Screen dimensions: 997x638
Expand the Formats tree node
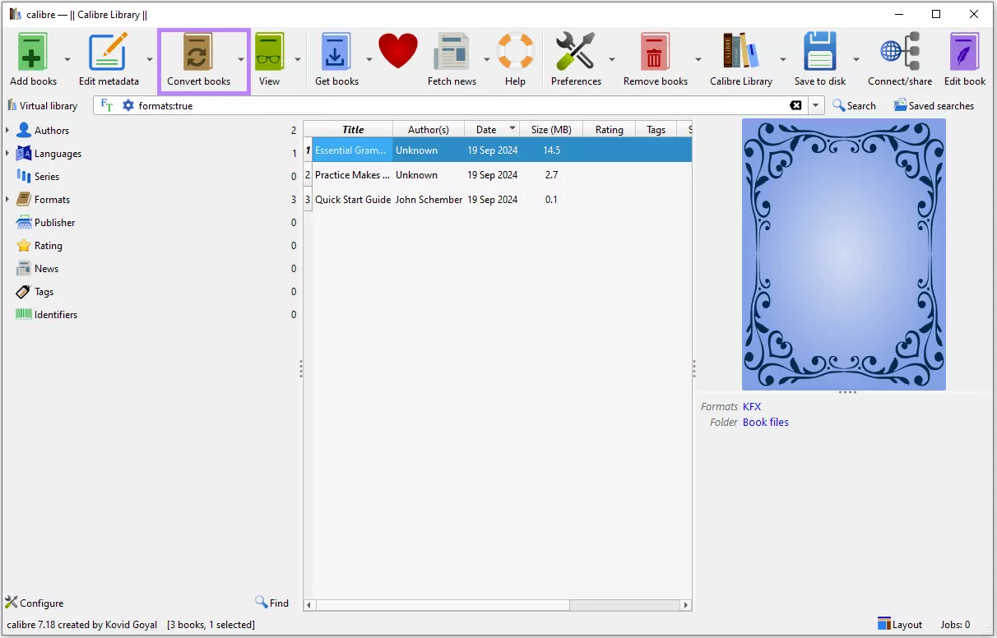[x=7, y=200]
